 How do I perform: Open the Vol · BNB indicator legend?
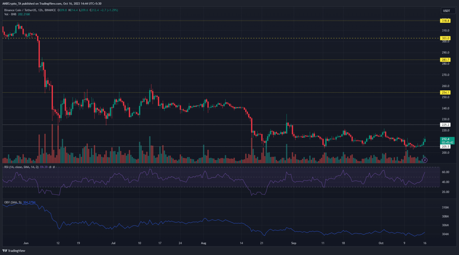point(10,14)
